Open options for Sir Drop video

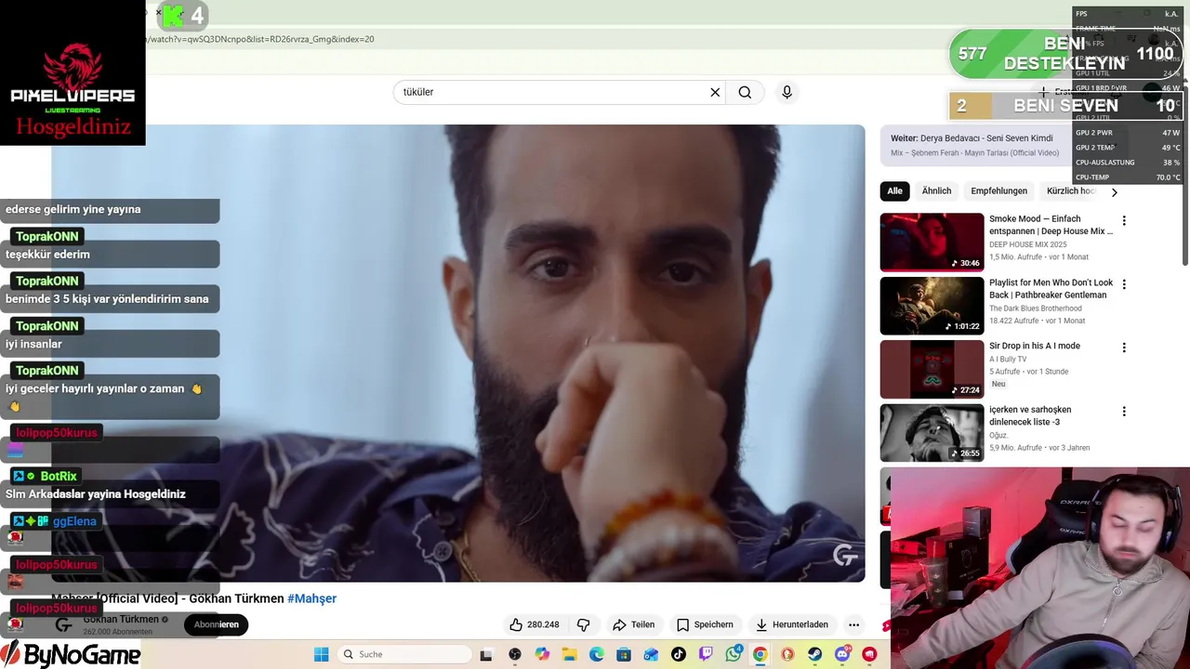coord(1124,348)
